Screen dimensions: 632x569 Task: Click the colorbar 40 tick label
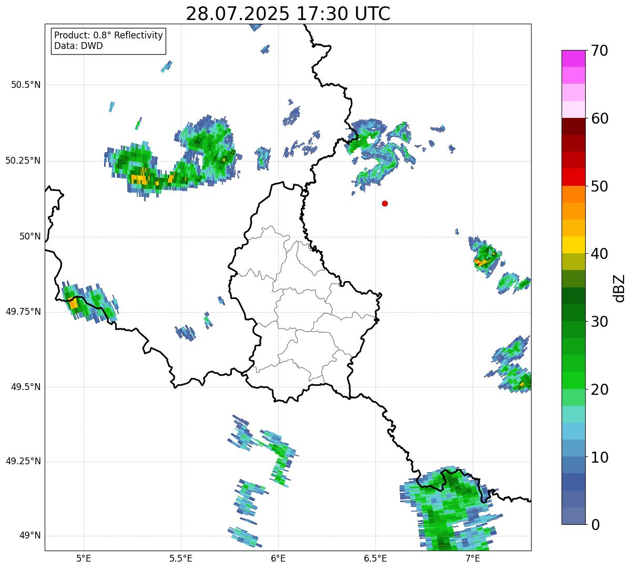point(599,254)
